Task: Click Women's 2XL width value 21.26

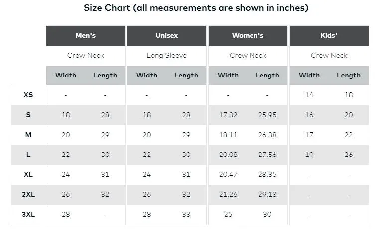Action: coord(228,194)
